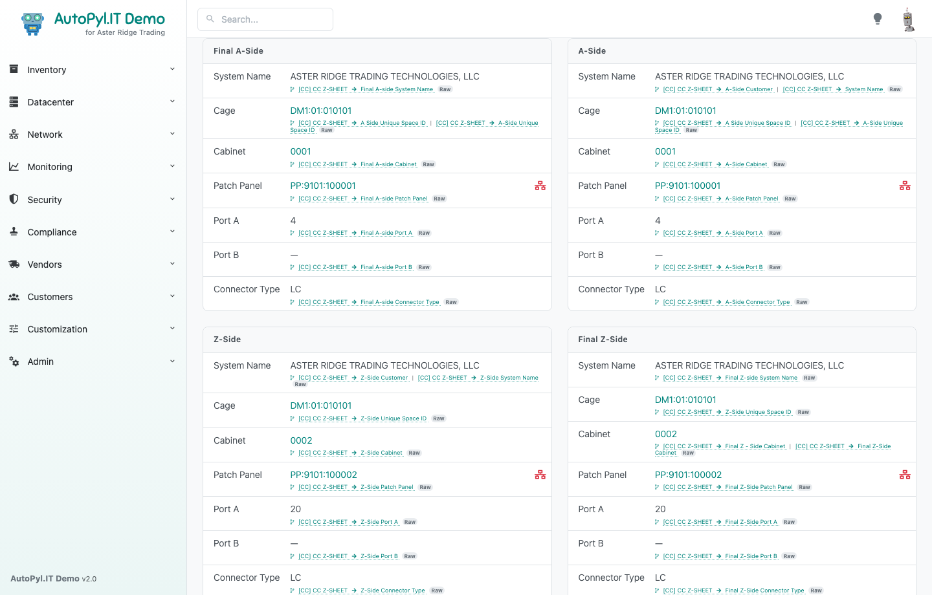Expand the Customization menu chevron
This screenshot has height=595, width=932.
[172, 329]
